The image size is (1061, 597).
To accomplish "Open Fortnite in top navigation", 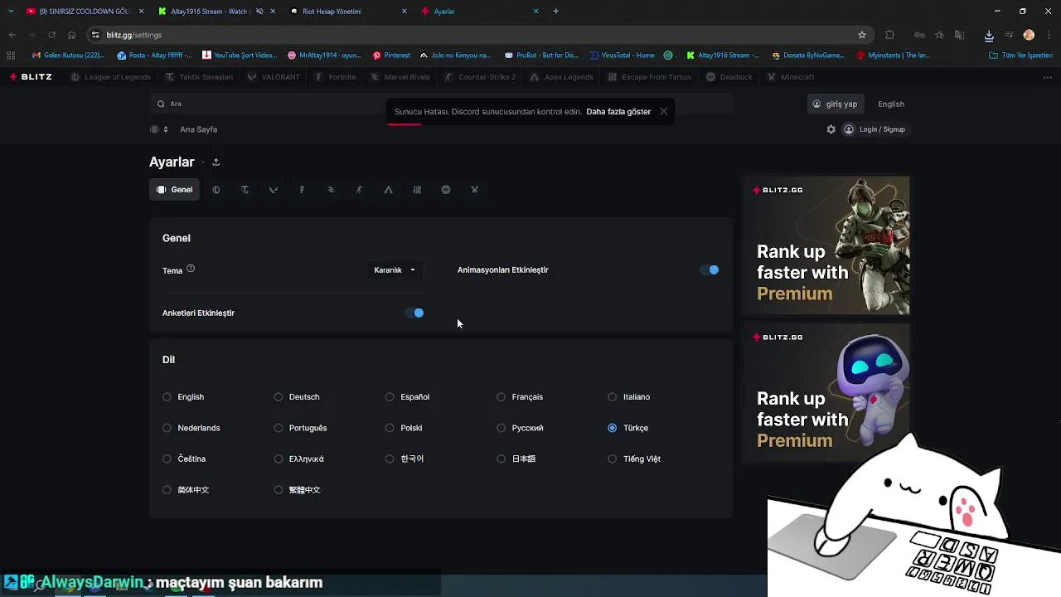I will click(335, 77).
